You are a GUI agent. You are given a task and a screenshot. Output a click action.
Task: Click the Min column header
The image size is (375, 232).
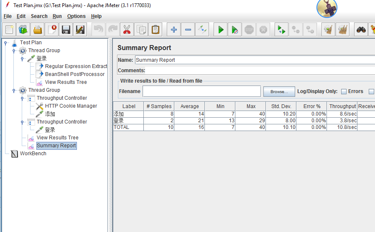220,106
